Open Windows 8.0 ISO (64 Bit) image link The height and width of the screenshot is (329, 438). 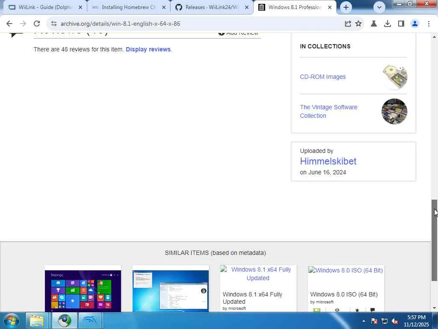point(346,270)
